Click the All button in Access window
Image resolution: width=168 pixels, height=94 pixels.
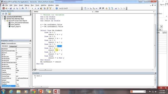[x=160, y=30]
